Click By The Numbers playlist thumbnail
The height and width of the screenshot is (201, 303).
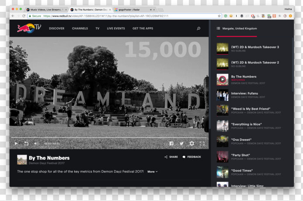click(x=223, y=80)
